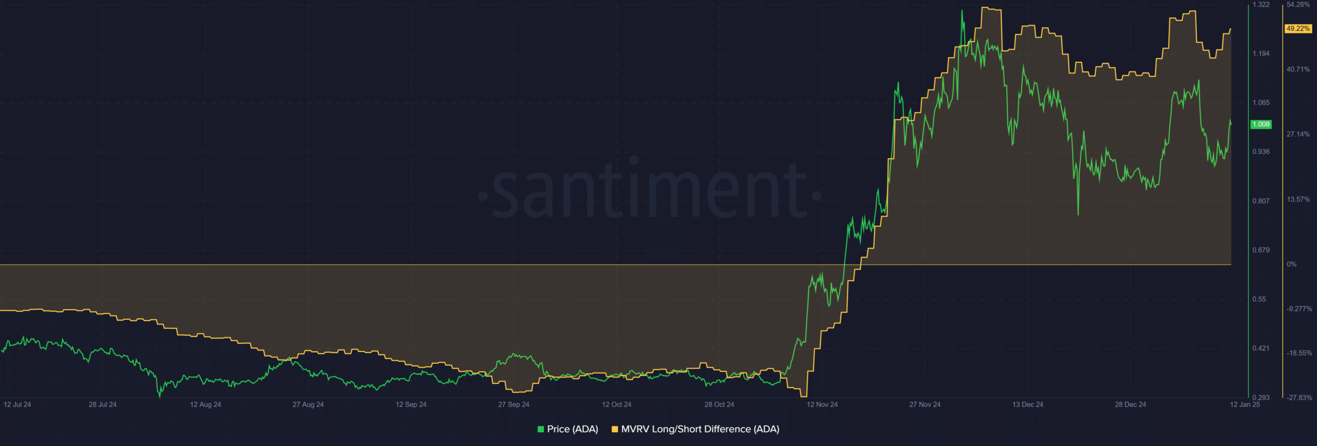The width and height of the screenshot is (1317, 446).
Task: Click the 0.293 bottom price axis label
Action: coord(1260,398)
